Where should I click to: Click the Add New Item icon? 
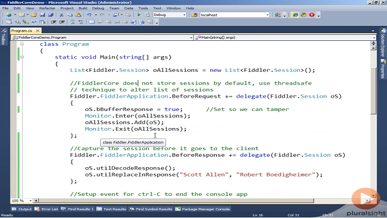pos(22,15)
